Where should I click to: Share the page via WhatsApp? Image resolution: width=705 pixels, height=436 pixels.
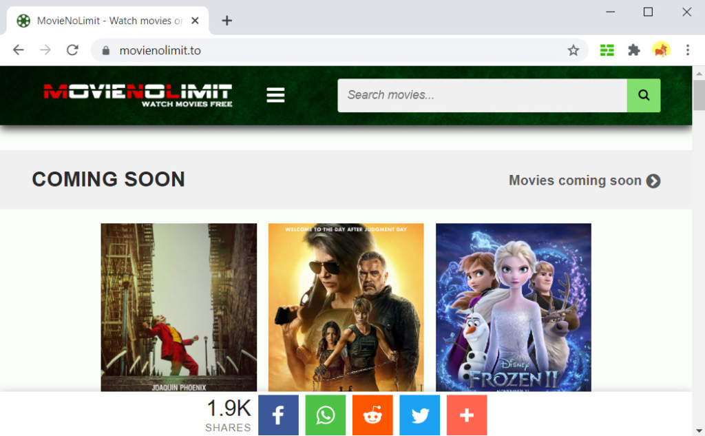tap(326, 415)
